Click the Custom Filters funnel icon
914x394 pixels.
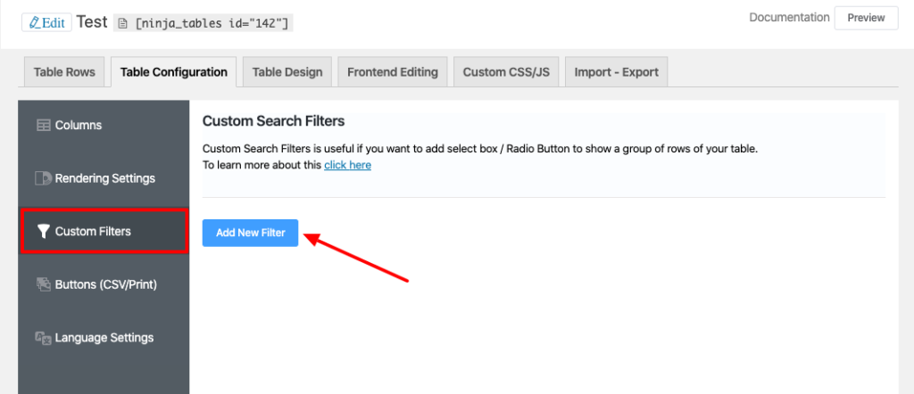[43, 232]
